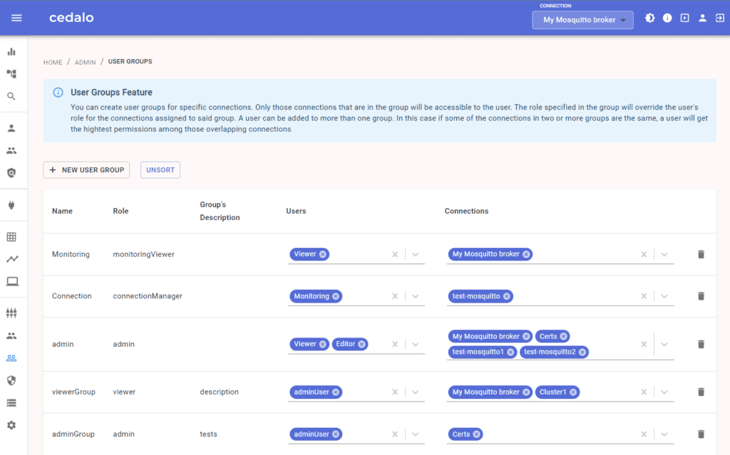
Task: Go to HOME via the breadcrumb link
Action: [x=53, y=62]
